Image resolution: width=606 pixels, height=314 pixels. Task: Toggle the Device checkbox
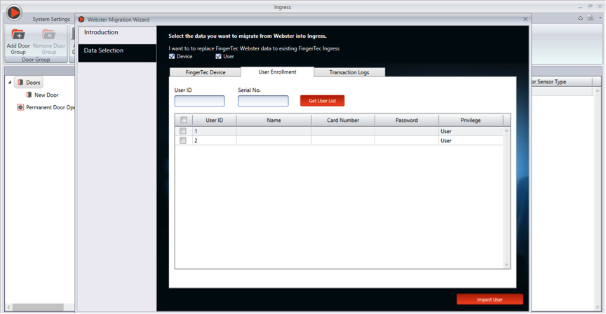point(172,56)
